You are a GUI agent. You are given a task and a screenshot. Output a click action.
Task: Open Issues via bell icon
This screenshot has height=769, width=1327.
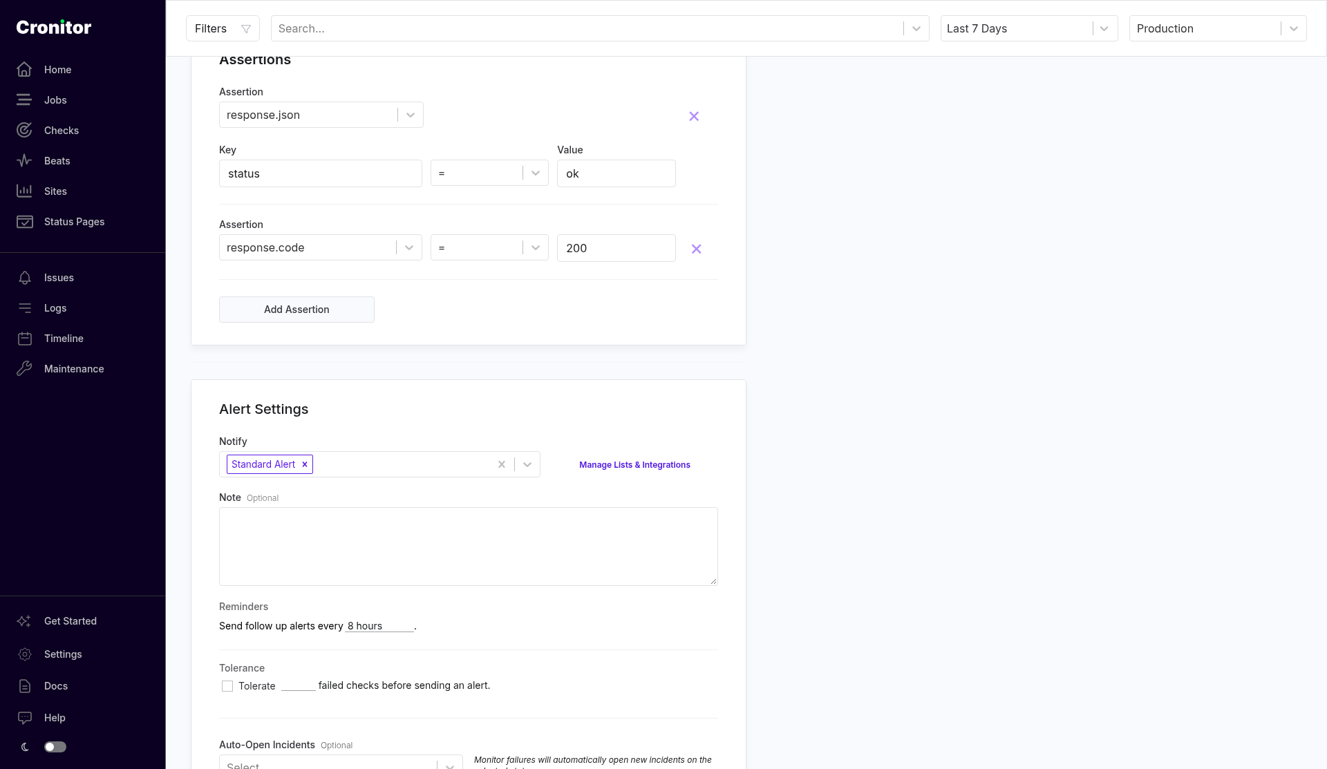(24, 278)
